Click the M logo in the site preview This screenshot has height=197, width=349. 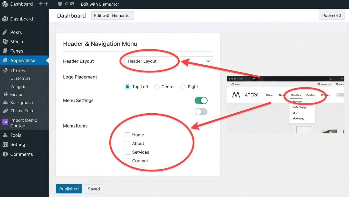tap(236, 95)
